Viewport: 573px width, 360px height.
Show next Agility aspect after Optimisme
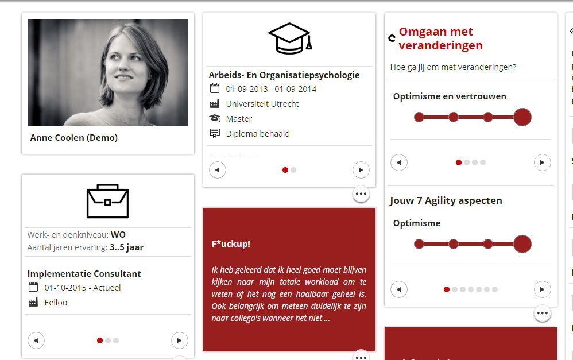pyautogui.click(x=542, y=289)
